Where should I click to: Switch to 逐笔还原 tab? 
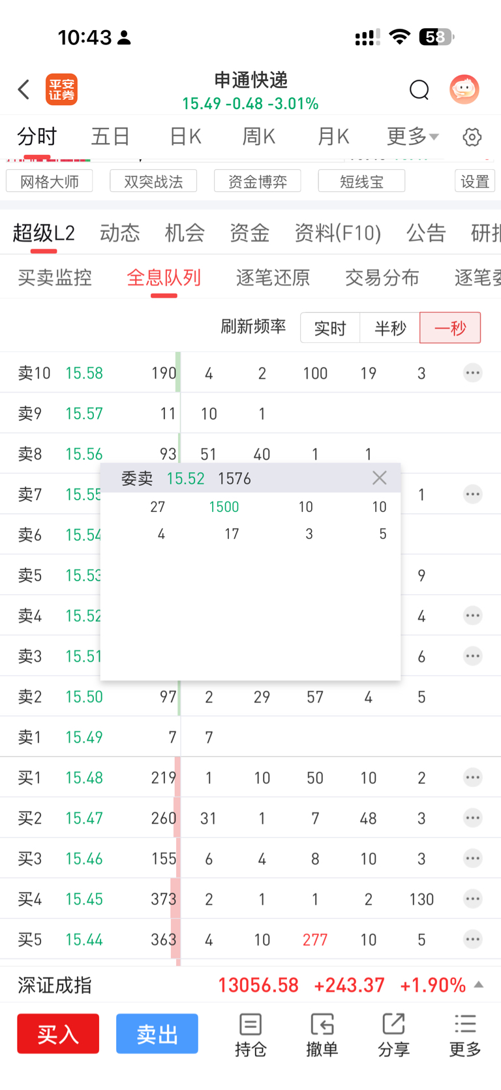tap(273, 278)
